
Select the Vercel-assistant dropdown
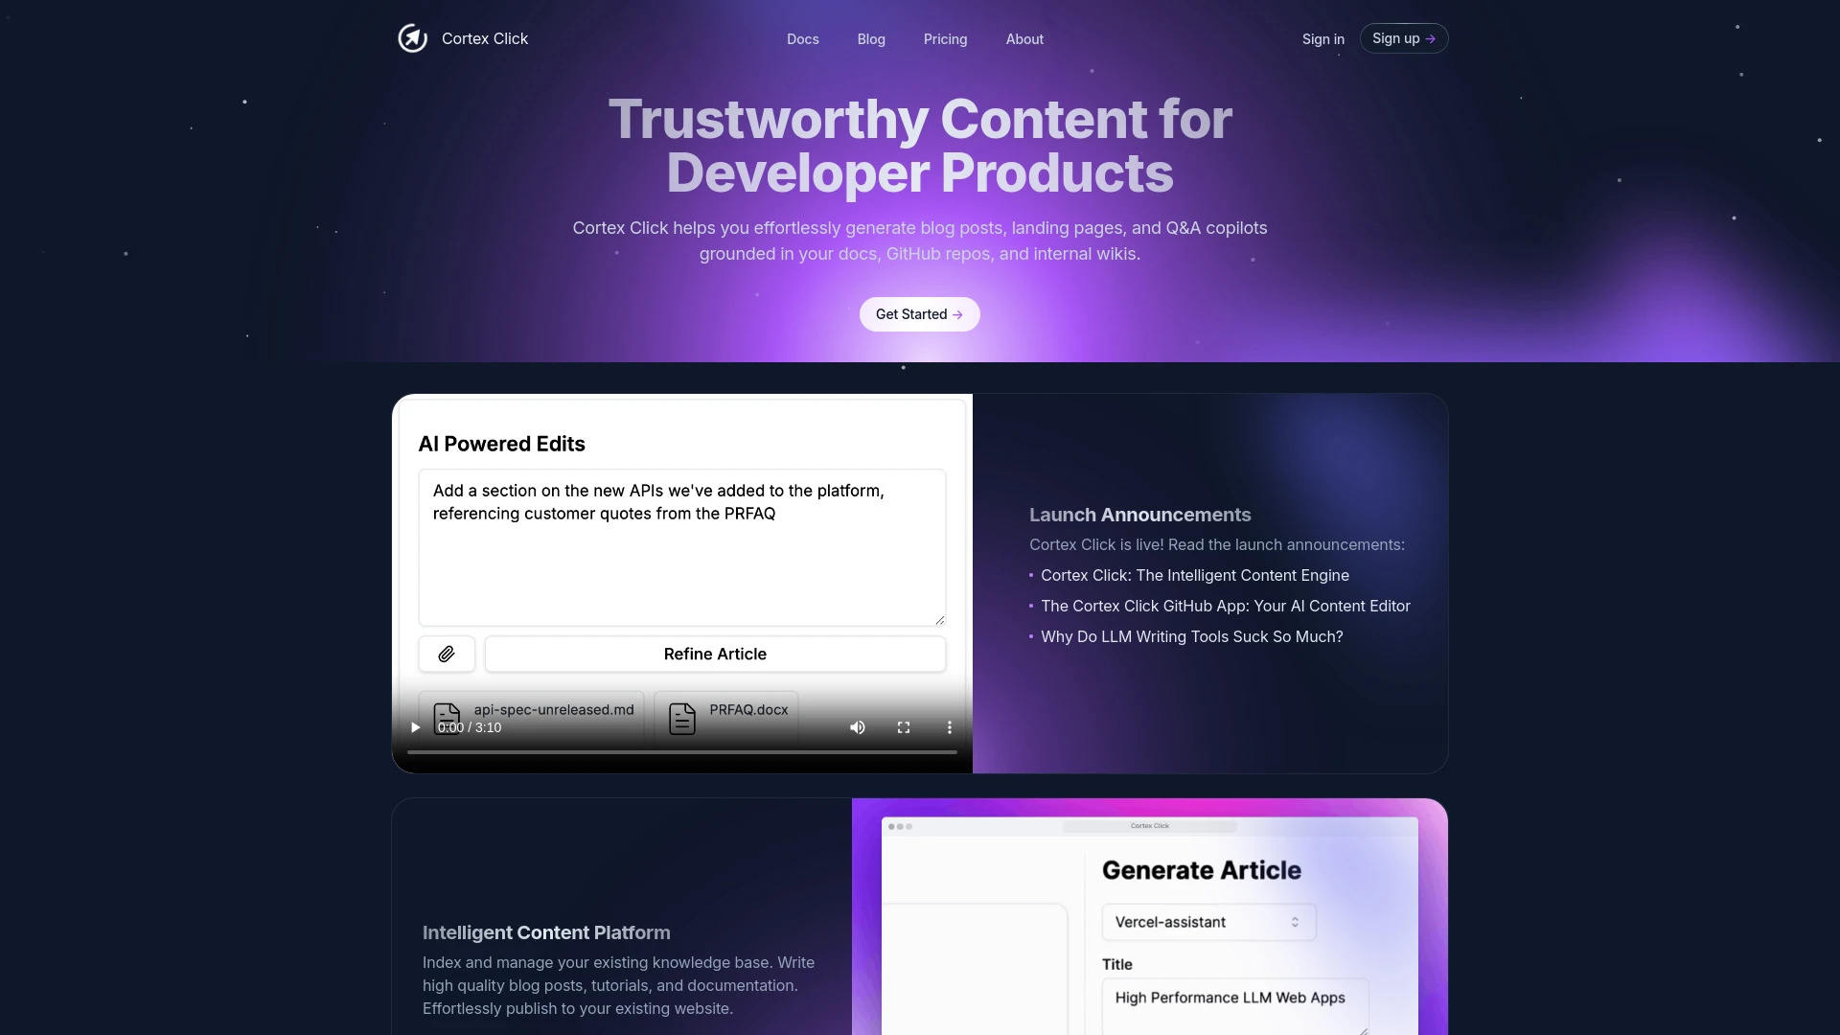point(1202,921)
